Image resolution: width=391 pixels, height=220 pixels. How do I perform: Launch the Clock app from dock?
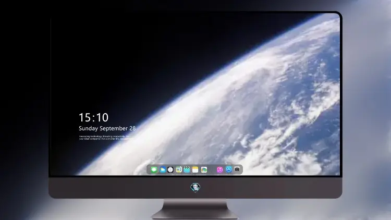point(170,170)
